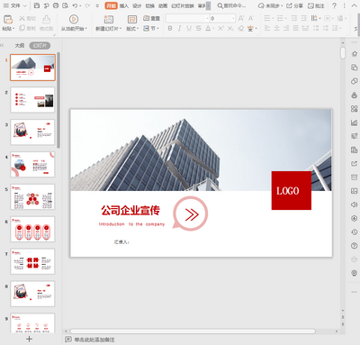
Task: Switch to the 动画 Animation tab
Action: (x=163, y=6)
